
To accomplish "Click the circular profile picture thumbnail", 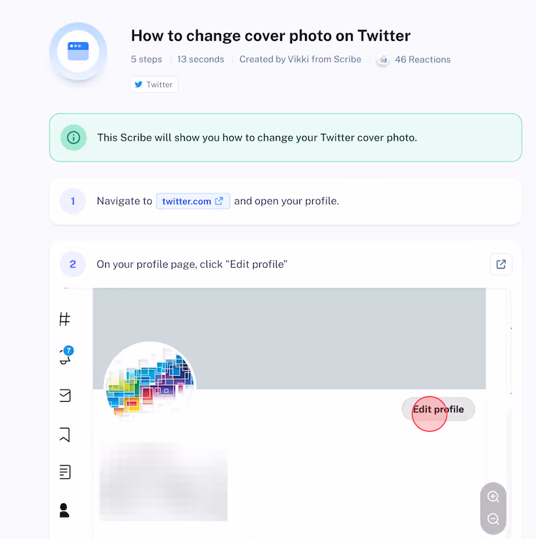I will (149, 381).
